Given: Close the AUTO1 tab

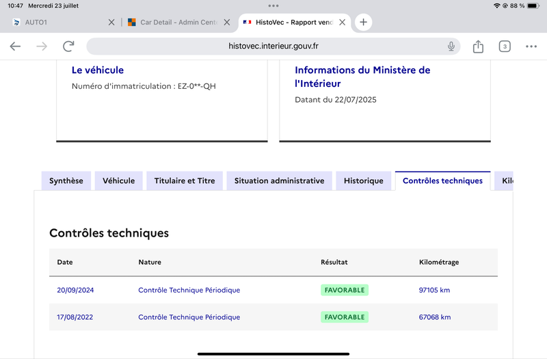Looking at the screenshot, I should (111, 22).
